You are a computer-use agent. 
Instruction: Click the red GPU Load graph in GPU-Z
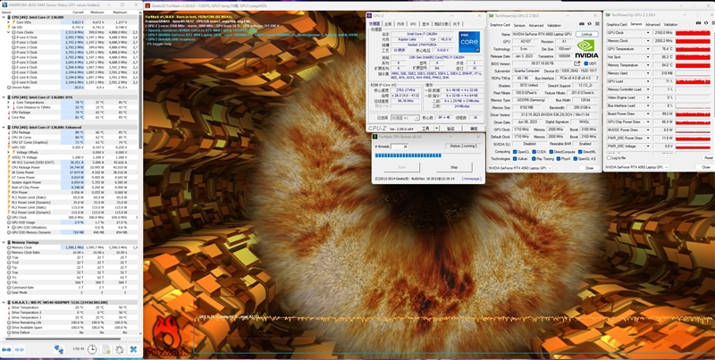693,81
